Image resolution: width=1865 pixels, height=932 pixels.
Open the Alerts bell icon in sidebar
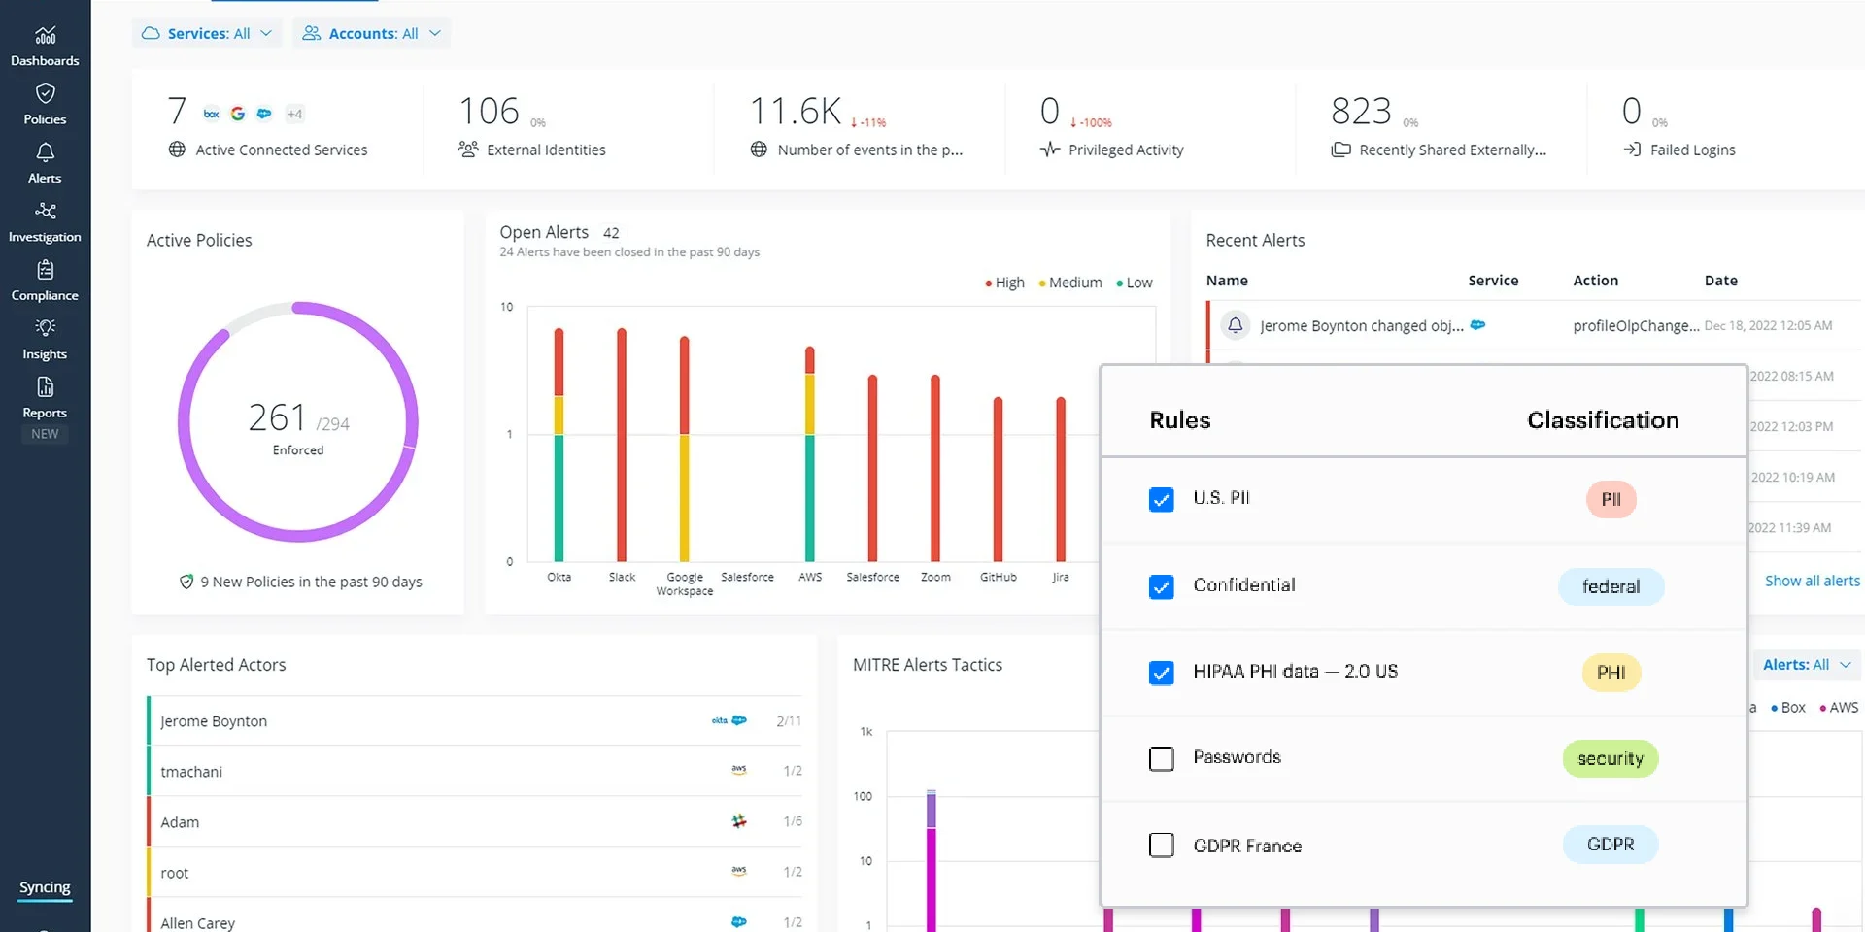pos(45,153)
